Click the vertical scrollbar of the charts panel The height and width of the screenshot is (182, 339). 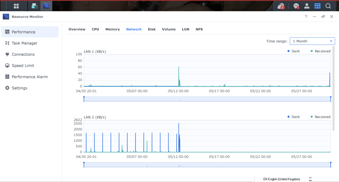tap(334, 88)
